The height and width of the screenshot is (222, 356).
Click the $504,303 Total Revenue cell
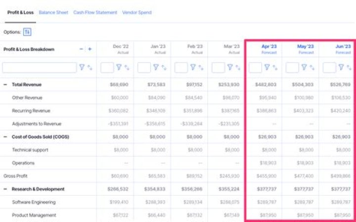click(303, 85)
